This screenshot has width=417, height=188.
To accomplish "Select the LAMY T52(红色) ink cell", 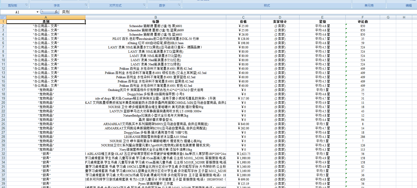I will pos(156,60).
